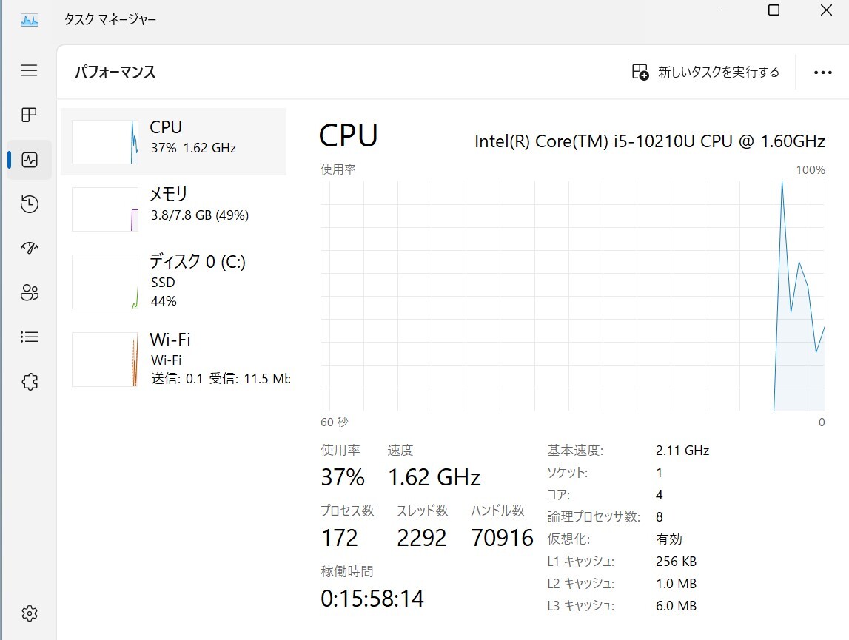Image resolution: width=849 pixels, height=640 pixels.
Task: Click 新しいタスクを実行する button
Action: (705, 72)
